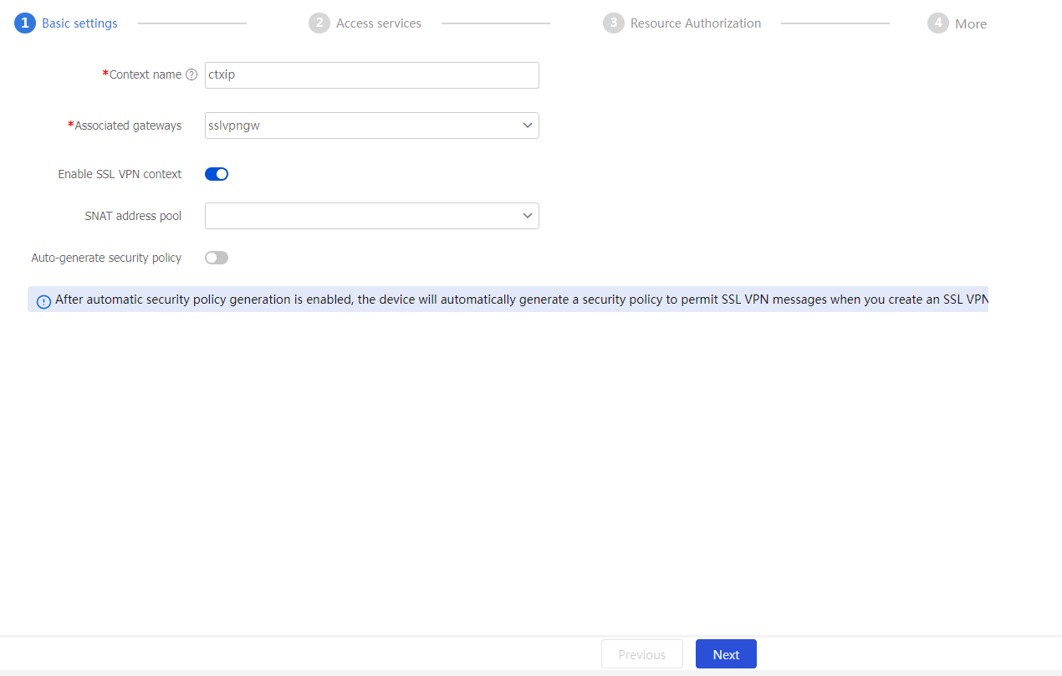
Task: Click the info icon in the security policy notice
Action: (43, 301)
